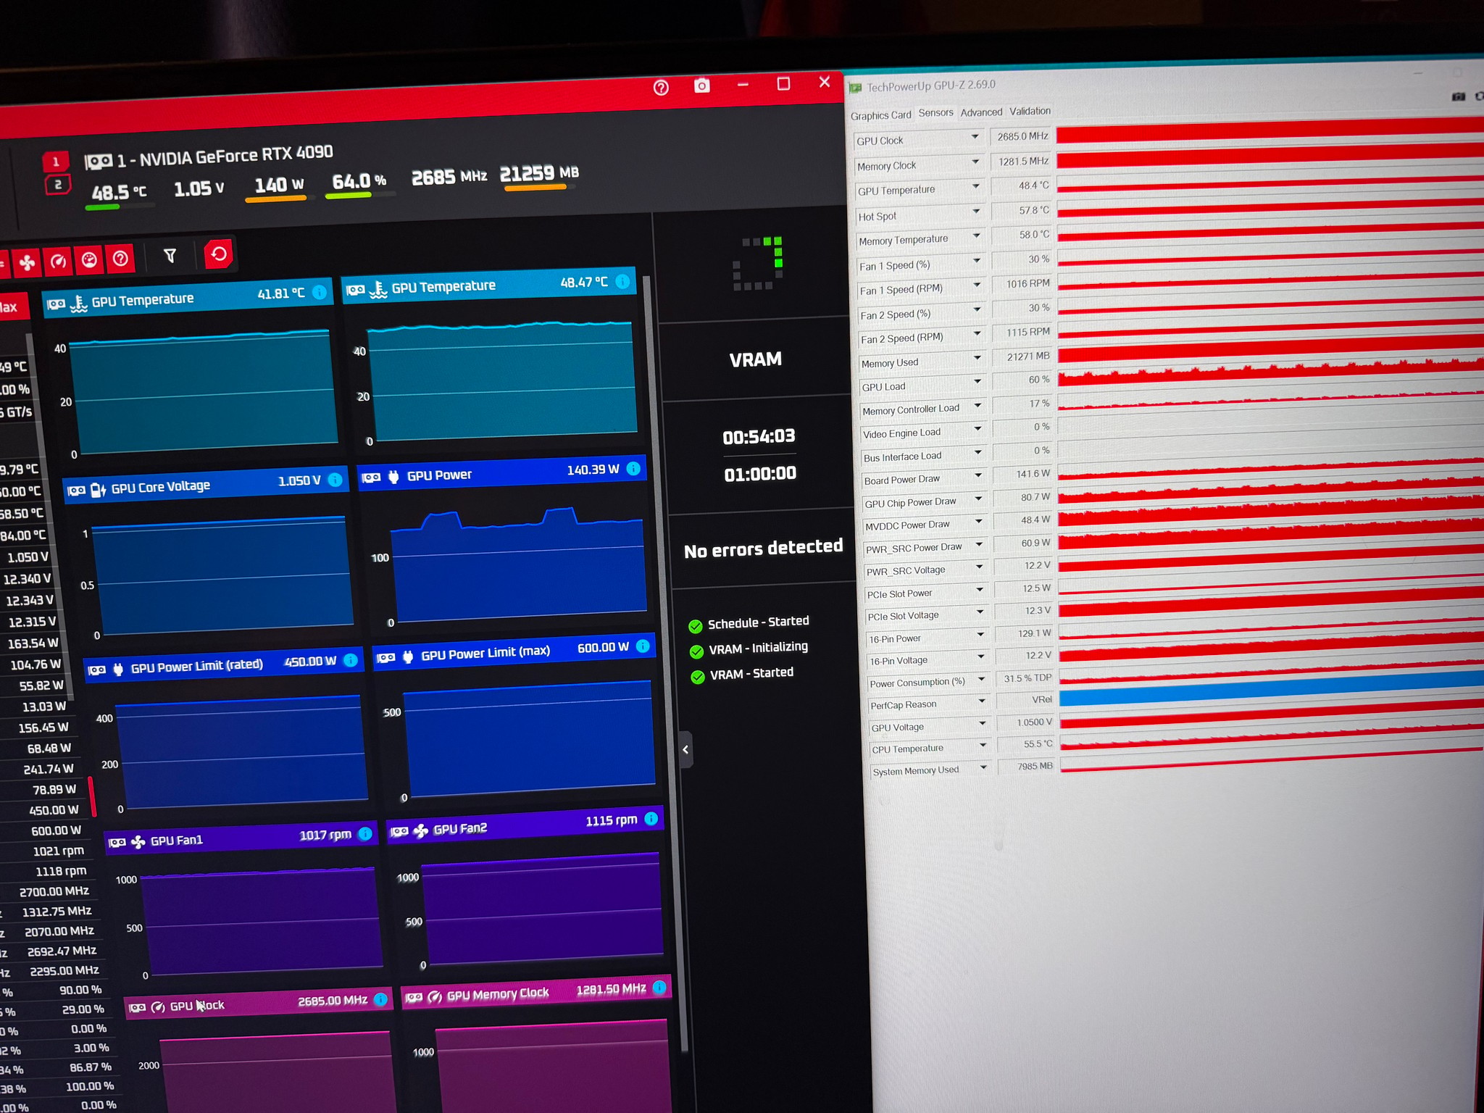
Task: Open Memory Used sensor dropdown arrow
Action: [977, 358]
